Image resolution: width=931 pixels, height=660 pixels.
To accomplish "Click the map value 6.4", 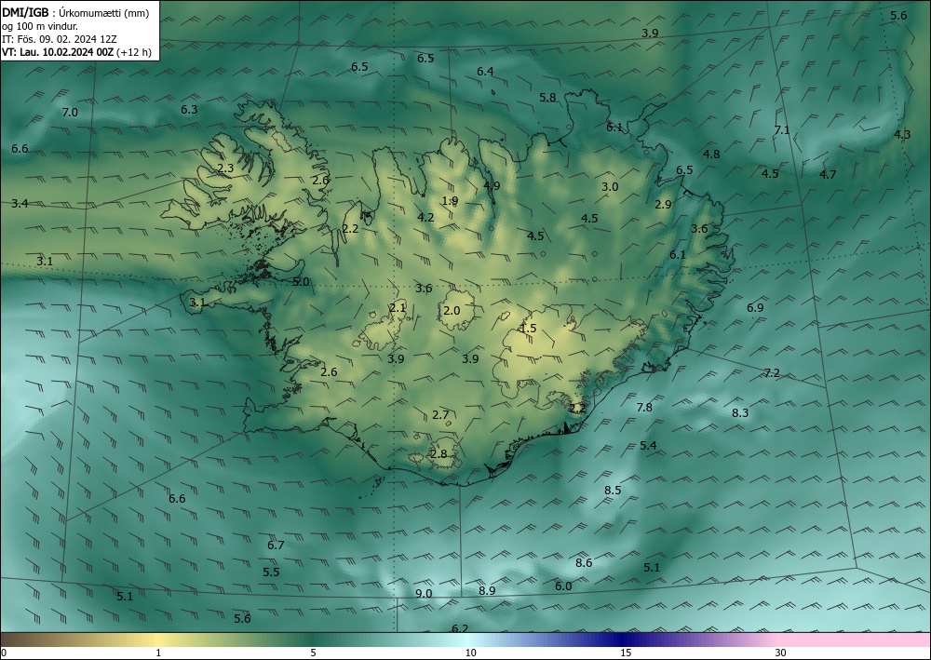I will click(x=485, y=72).
